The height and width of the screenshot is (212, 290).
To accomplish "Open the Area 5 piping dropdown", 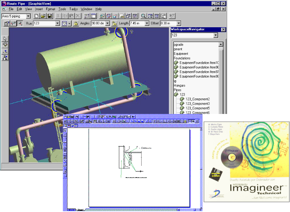I will pyautogui.click(x=28, y=16).
